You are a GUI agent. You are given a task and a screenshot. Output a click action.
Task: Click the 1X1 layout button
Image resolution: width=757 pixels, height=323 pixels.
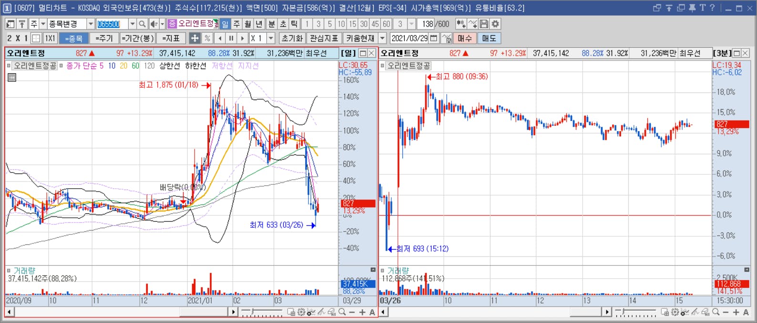click(x=50, y=38)
